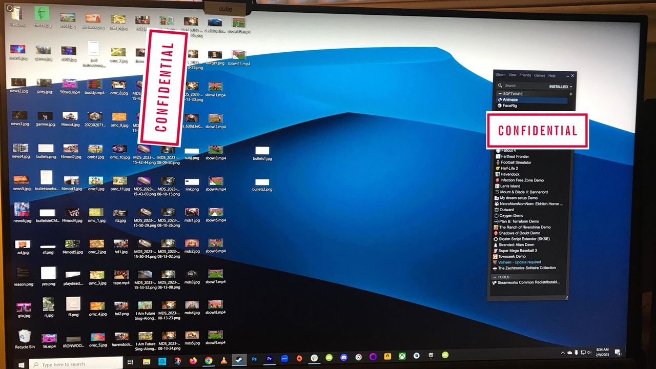
Task: Show hidden system tray icons
Action: [x=562, y=353]
